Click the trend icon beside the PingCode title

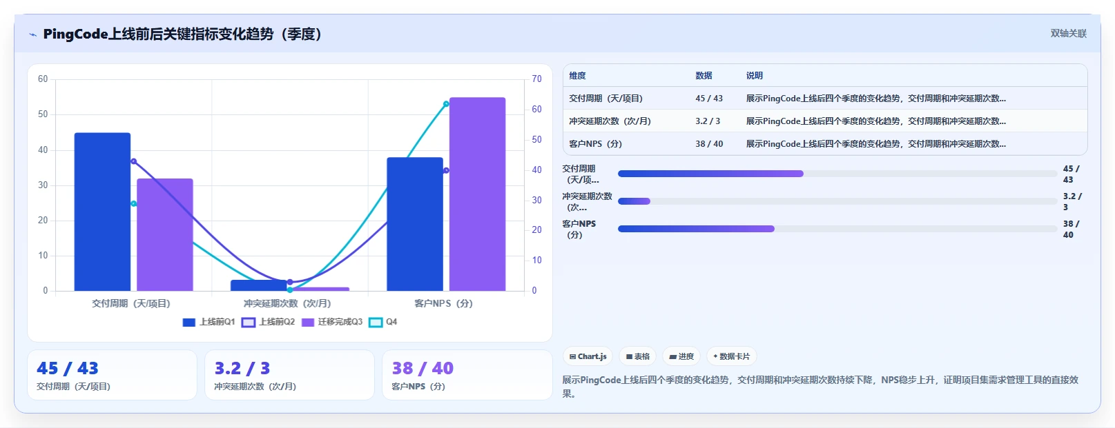(x=32, y=34)
